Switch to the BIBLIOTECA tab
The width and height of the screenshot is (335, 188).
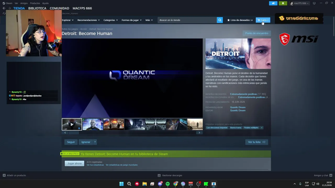click(x=37, y=8)
